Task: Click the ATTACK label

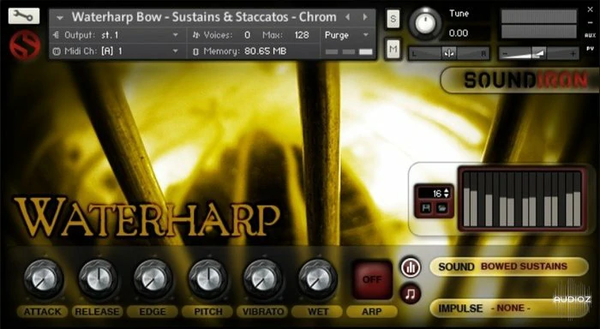Action: click(x=43, y=312)
